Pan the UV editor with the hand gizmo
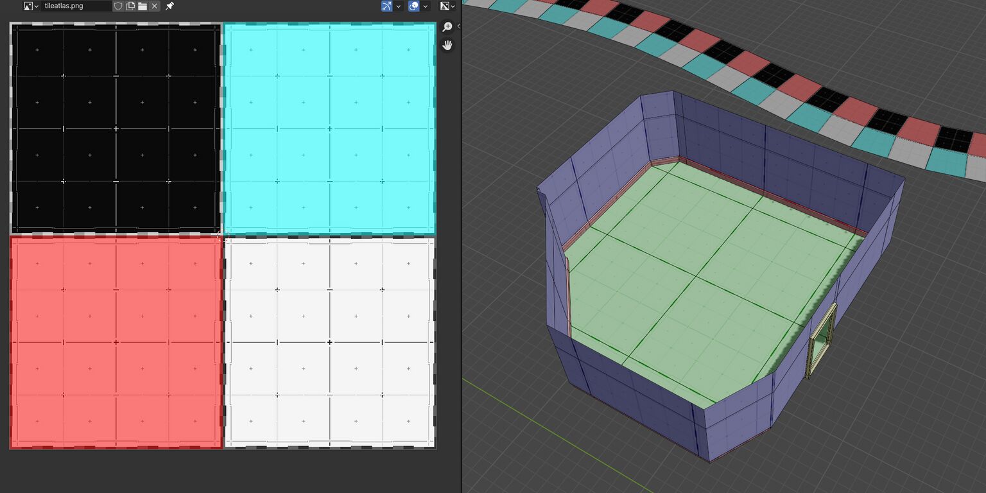 click(447, 45)
